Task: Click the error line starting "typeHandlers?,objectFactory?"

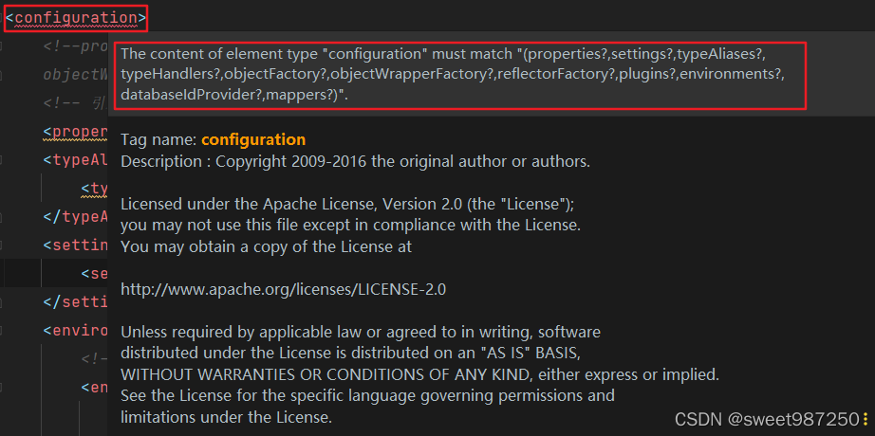Action: [x=453, y=74]
